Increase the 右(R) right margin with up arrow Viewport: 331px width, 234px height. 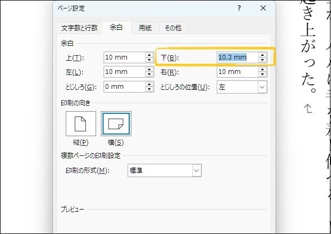coord(262,69)
